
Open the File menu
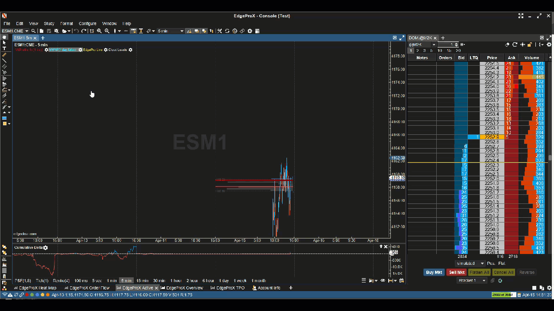tap(7, 24)
